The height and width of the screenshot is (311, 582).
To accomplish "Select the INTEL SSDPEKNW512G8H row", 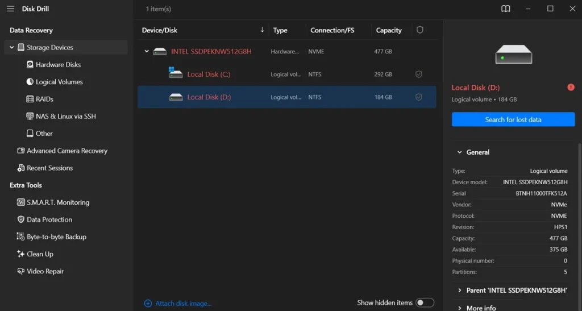I will tap(287, 52).
